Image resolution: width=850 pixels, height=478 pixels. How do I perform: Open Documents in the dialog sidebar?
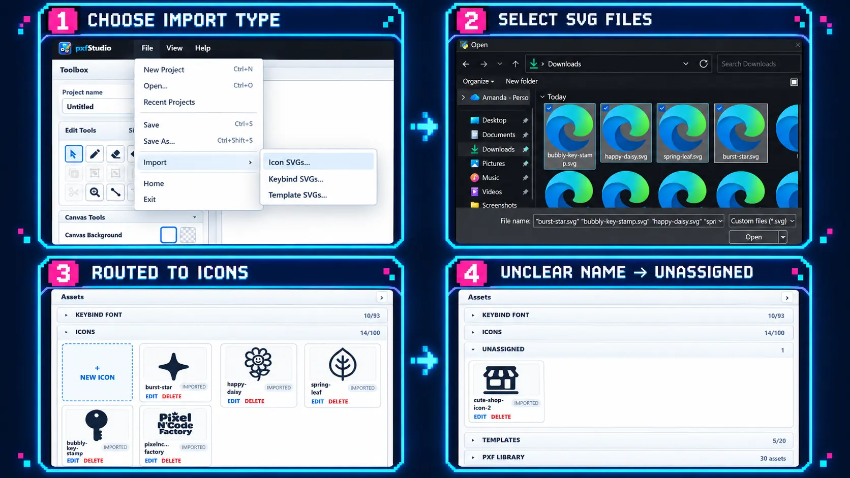(x=499, y=135)
